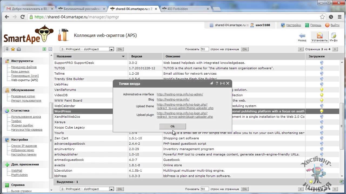Open the Chrome menu icon

[340, 17]
